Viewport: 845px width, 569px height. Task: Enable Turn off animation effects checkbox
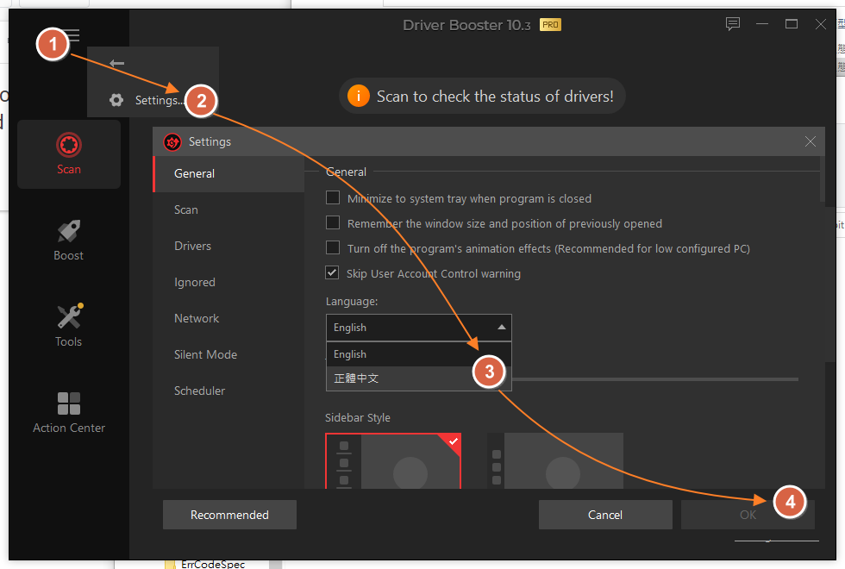coord(333,247)
